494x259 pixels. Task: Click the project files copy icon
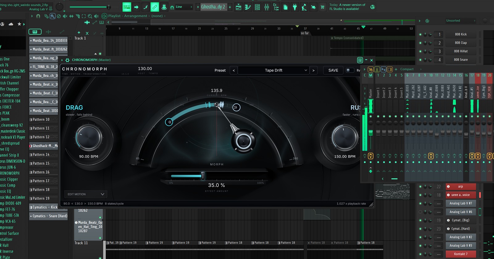[x=286, y=7]
